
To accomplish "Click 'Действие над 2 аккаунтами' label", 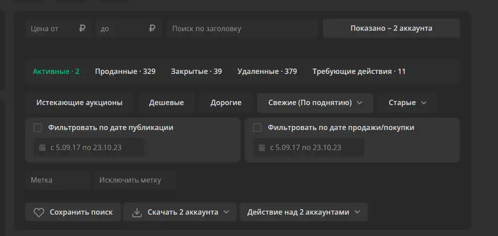I will point(298,212).
